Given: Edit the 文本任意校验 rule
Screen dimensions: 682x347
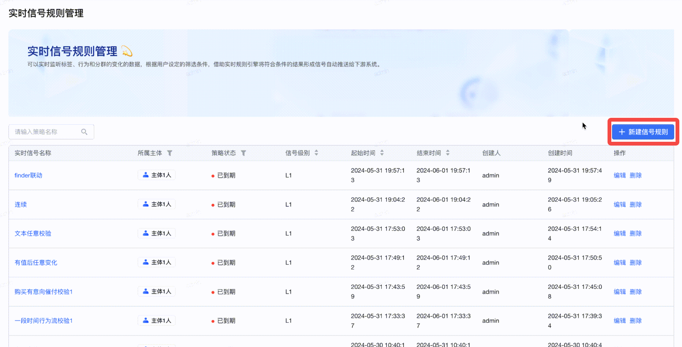Looking at the screenshot, I should (620, 233).
